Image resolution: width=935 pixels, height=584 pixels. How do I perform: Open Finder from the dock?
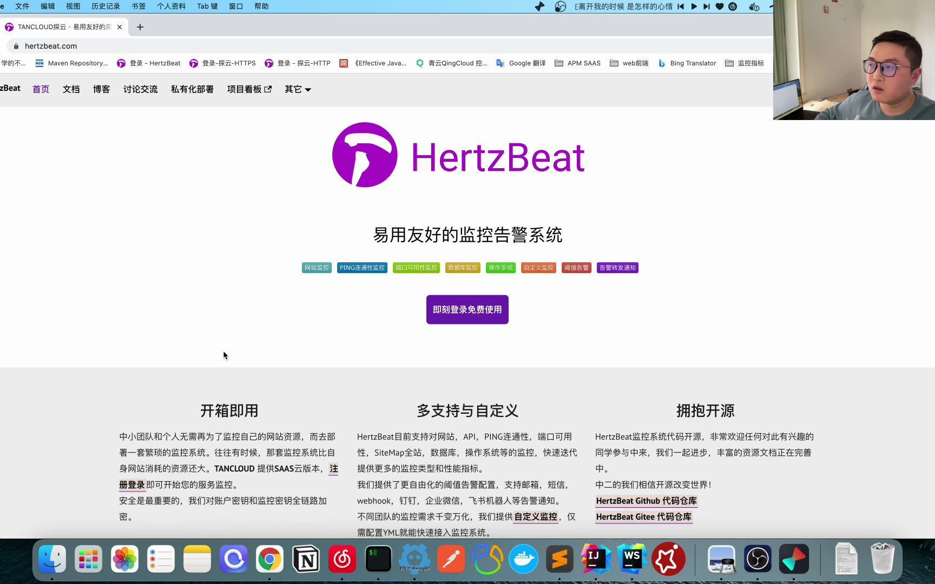tap(52, 559)
